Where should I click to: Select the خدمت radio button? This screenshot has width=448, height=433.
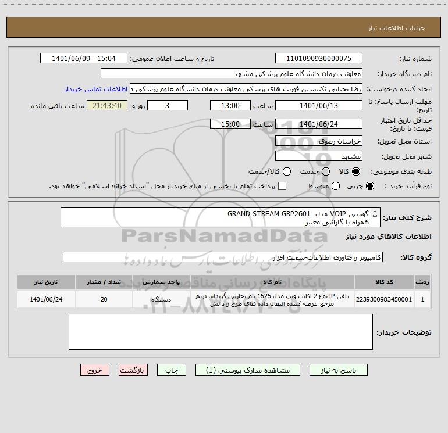point(326,171)
